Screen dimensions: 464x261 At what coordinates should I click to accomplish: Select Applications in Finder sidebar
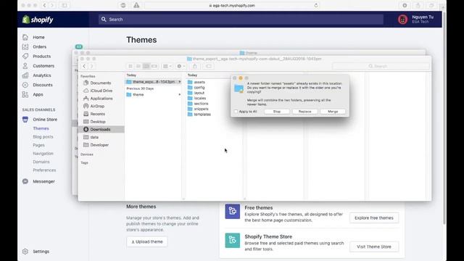point(101,99)
